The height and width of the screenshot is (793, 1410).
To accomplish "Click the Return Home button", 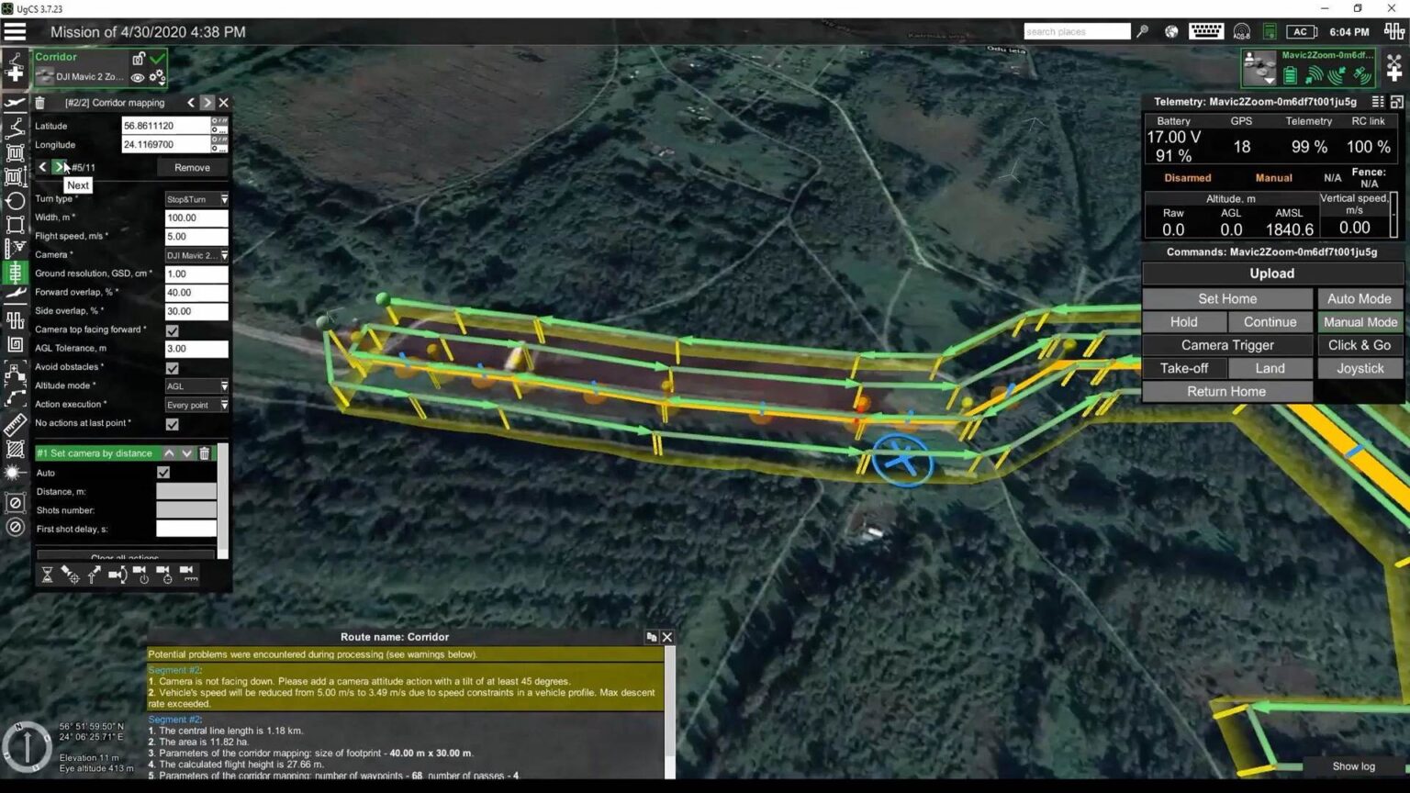I will [1226, 391].
